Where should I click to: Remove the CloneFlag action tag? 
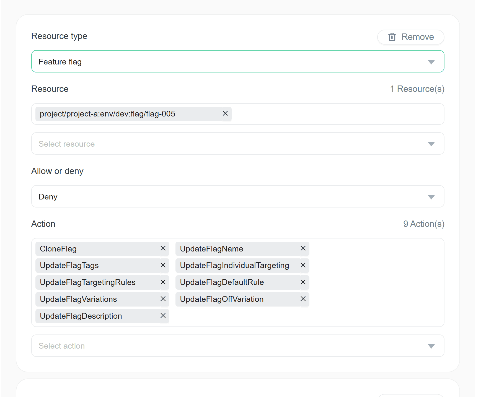[163, 248]
